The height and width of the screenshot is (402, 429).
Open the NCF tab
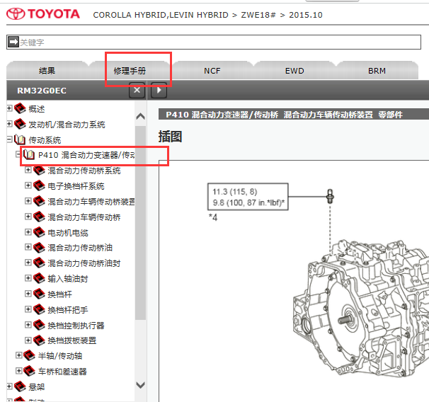click(212, 71)
